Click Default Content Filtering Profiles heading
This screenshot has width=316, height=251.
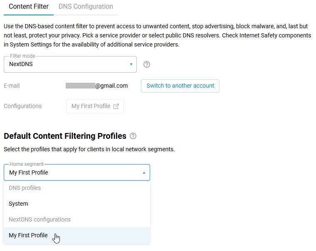pos(65,136)
